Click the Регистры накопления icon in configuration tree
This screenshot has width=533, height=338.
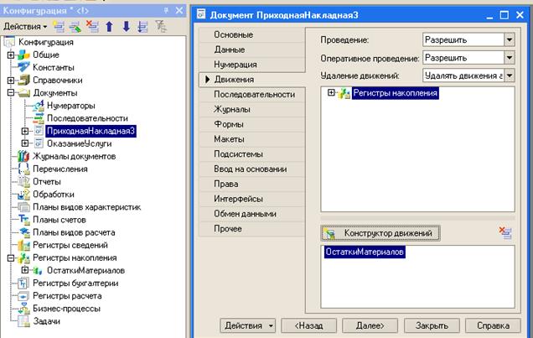[x=23, y=258]
